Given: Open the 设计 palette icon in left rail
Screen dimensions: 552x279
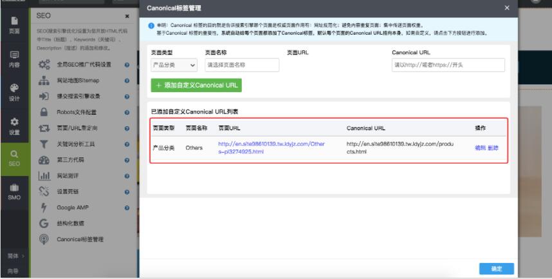Looking at the screenshot, I should (x=14, y=90).
